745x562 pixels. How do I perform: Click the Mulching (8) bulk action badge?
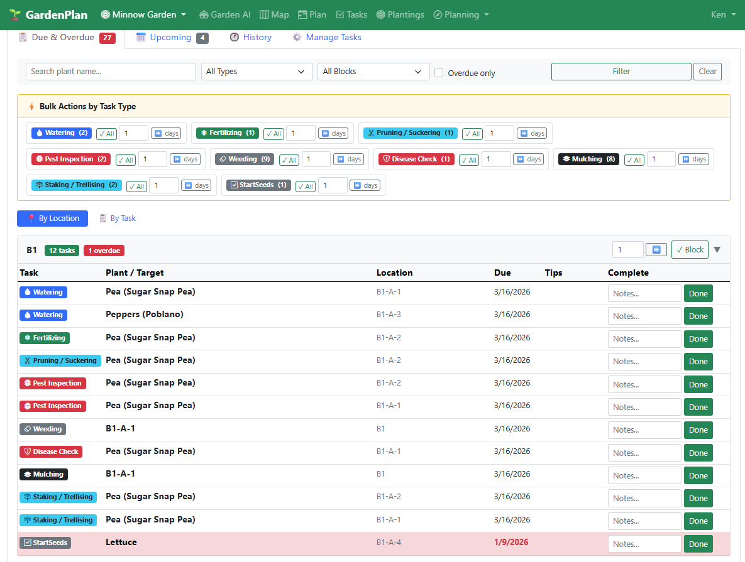click(x=588, y=159)
